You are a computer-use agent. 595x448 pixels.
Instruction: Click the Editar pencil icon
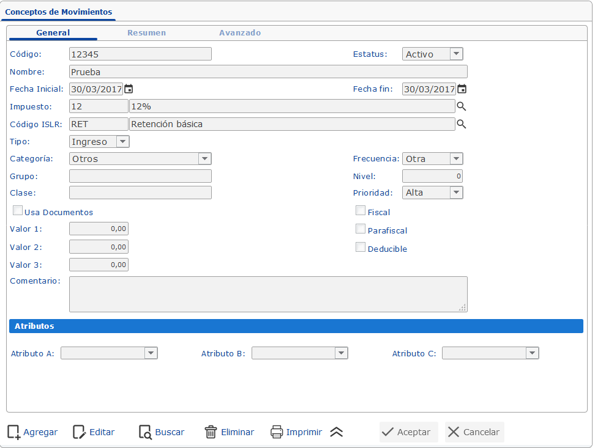80,432
